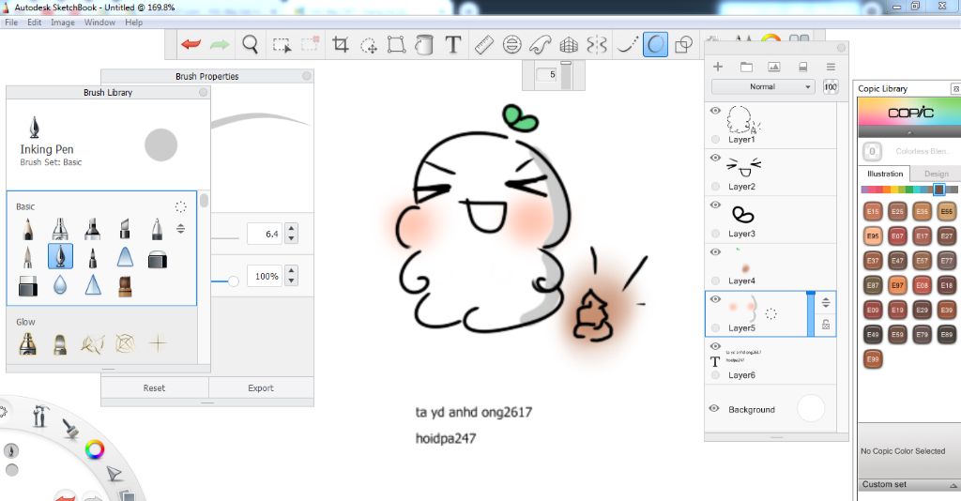Toggle the highlighted Predictive Stroke tool
The image size is (961, 501).
point(655,45)
